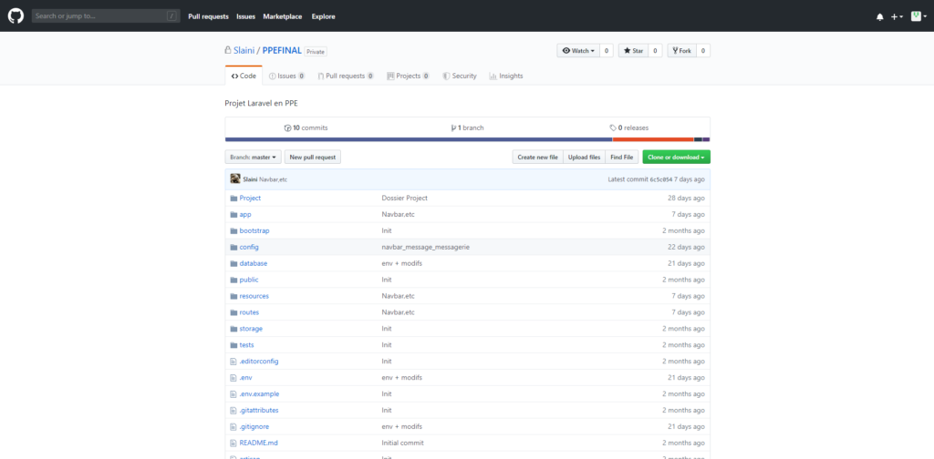Click the blue language bar segment
934x459 pixels.
(x=419, y=139)
